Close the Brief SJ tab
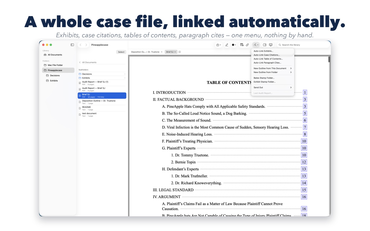This screenshot has height=231, width=370. click(x=175, y=52)
